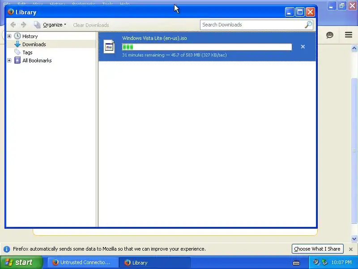Click the Forward arrow in Library toolbar

point(24,25)
